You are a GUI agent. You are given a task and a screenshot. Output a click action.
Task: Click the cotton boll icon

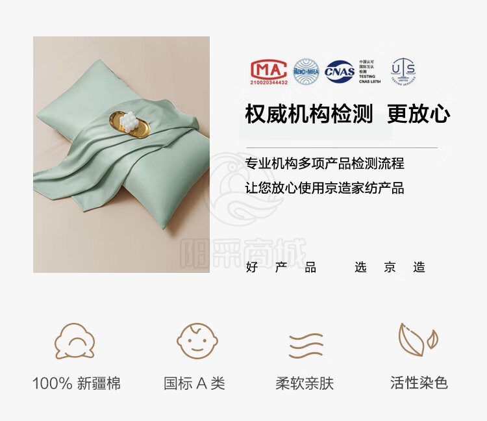click(75, 341)
